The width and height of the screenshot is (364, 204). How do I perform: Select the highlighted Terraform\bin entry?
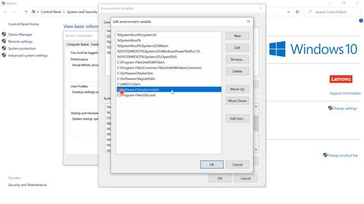point(168,90)
